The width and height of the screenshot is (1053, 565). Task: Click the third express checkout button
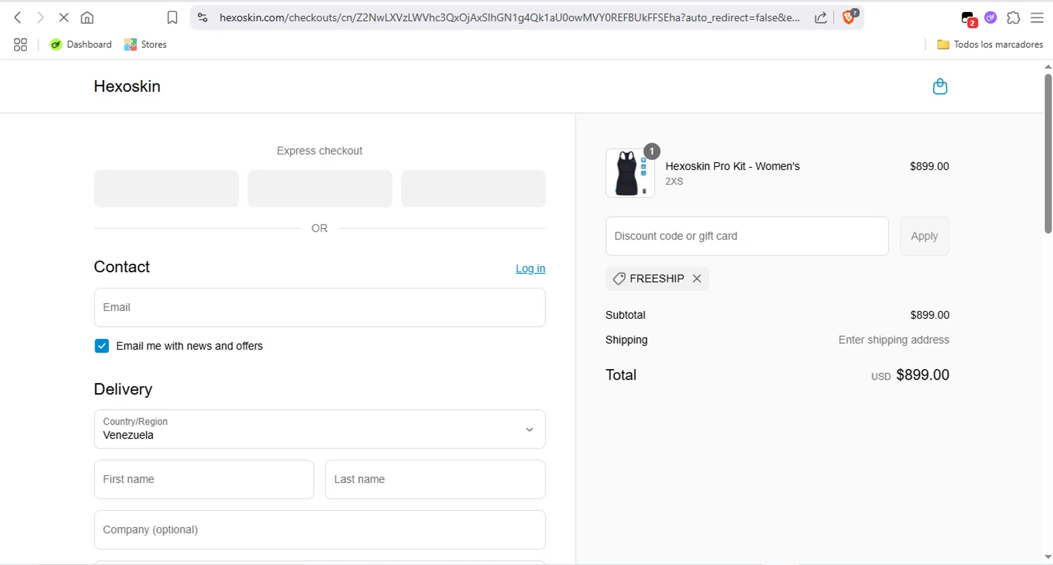pos(473,188)
